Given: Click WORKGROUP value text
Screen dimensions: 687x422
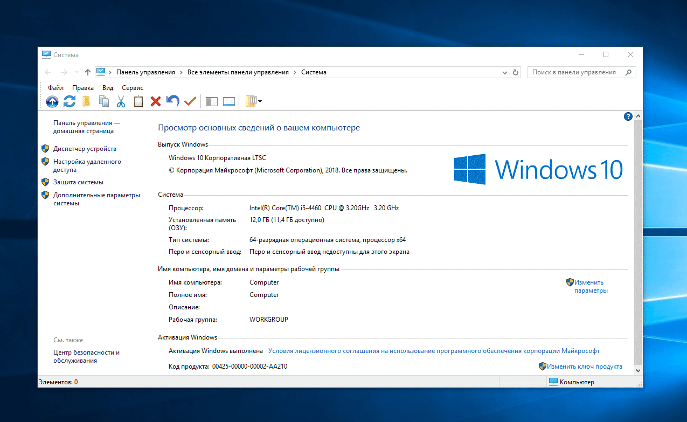Looking at the screenshot, I should [269, 320].
